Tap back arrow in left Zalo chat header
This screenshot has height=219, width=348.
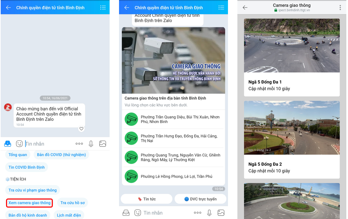(8, 8)
